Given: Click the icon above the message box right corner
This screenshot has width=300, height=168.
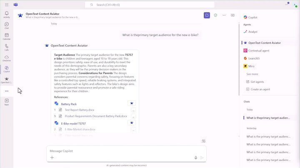Looking at the screenshot, I should (204, 141).
